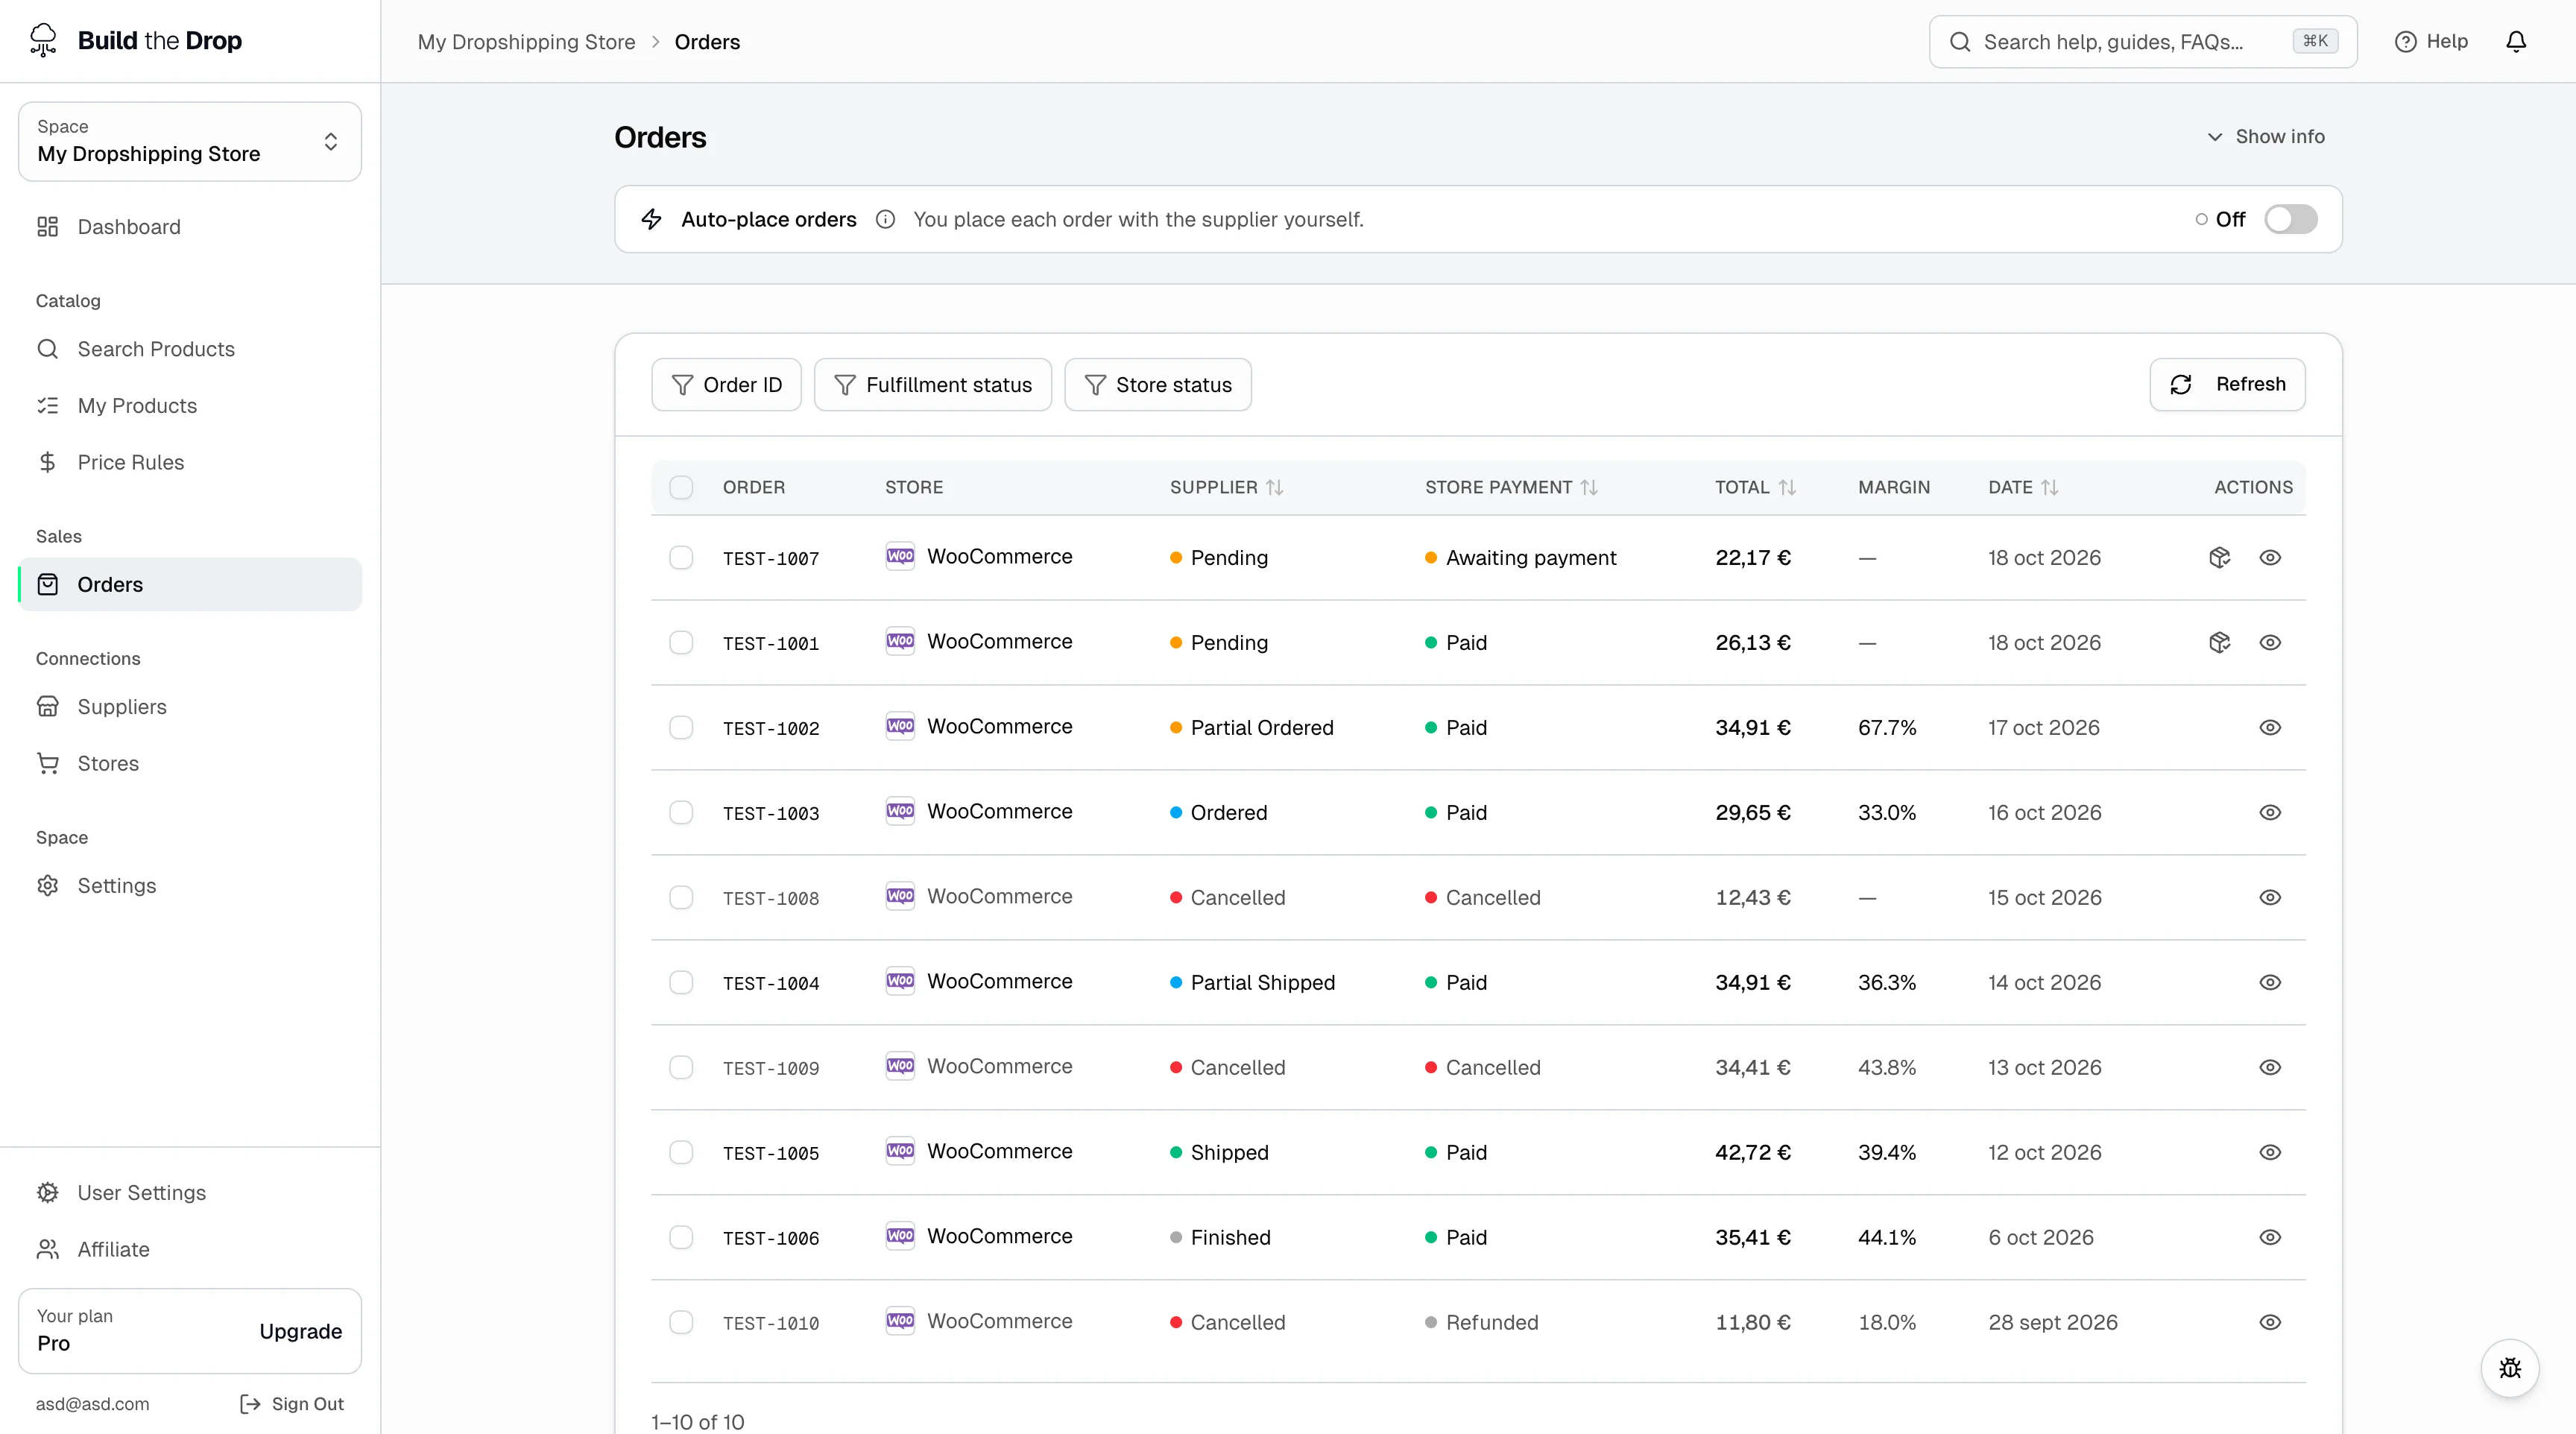Open the My Dropshipping Store space selector

pos(190,141)
